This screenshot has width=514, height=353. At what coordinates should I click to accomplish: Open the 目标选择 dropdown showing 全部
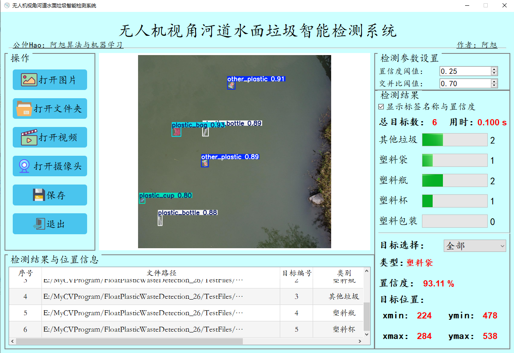point(475,246)
